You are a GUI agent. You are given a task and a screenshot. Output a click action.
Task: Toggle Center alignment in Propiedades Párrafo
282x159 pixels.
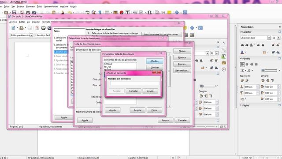[x=247, y=64]
